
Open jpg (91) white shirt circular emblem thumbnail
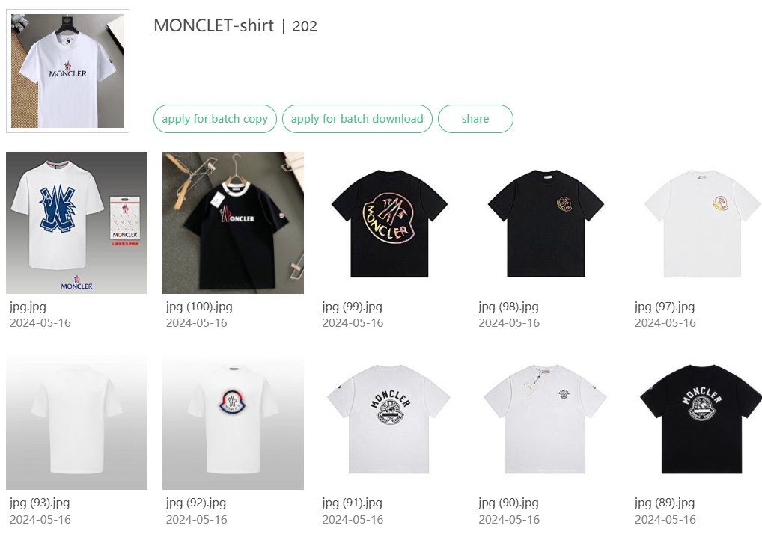click(389, 420)
